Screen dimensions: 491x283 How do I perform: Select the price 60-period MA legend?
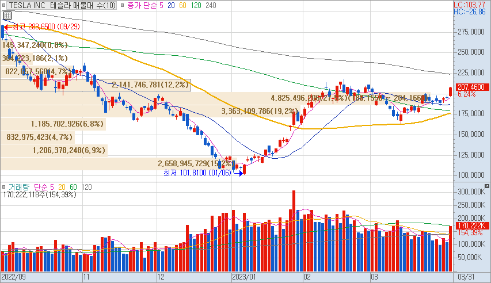click(182, 5)
